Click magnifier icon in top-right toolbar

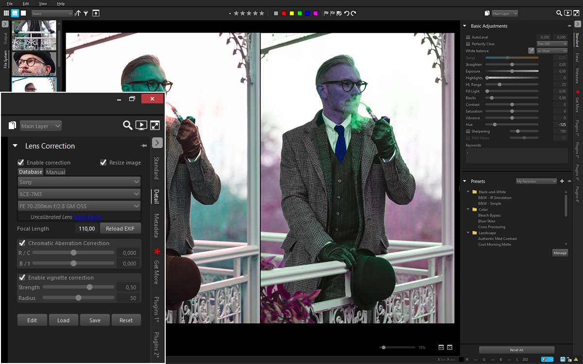coord(559,14)
